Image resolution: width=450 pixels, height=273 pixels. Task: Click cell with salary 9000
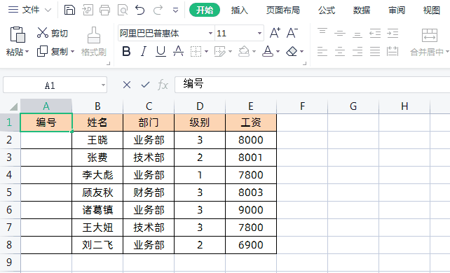click(251, 210)
